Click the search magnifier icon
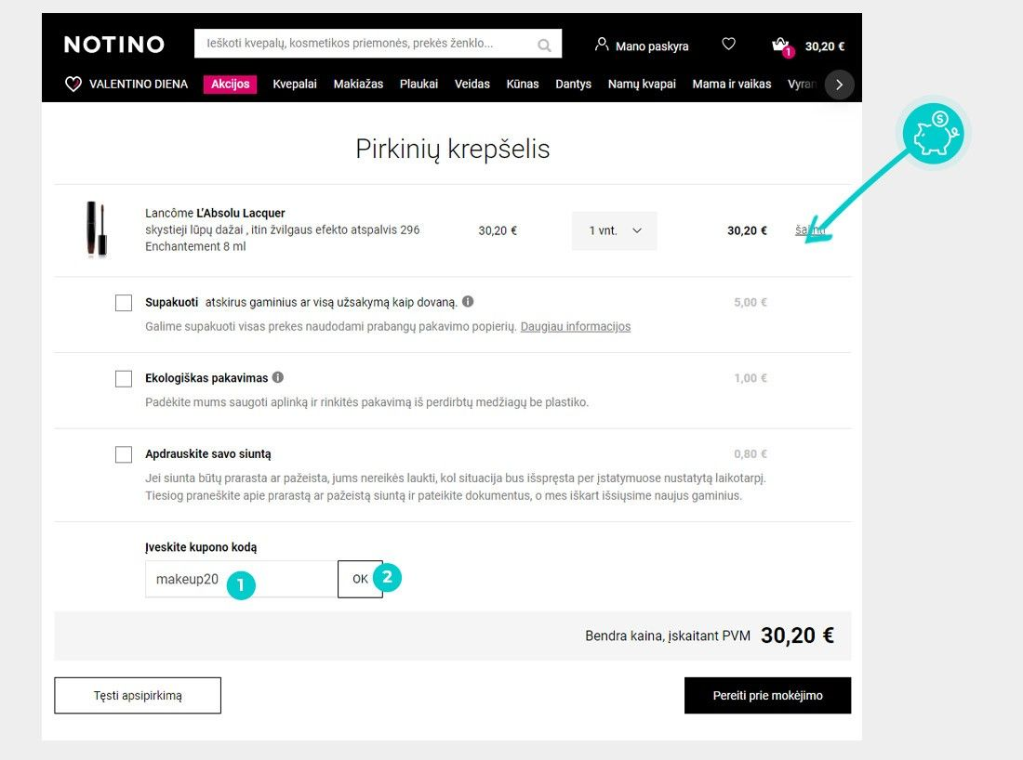Image resolution: width=1023 pixels, height=760 pixels. pyautogui.click(x=543, y=45)
